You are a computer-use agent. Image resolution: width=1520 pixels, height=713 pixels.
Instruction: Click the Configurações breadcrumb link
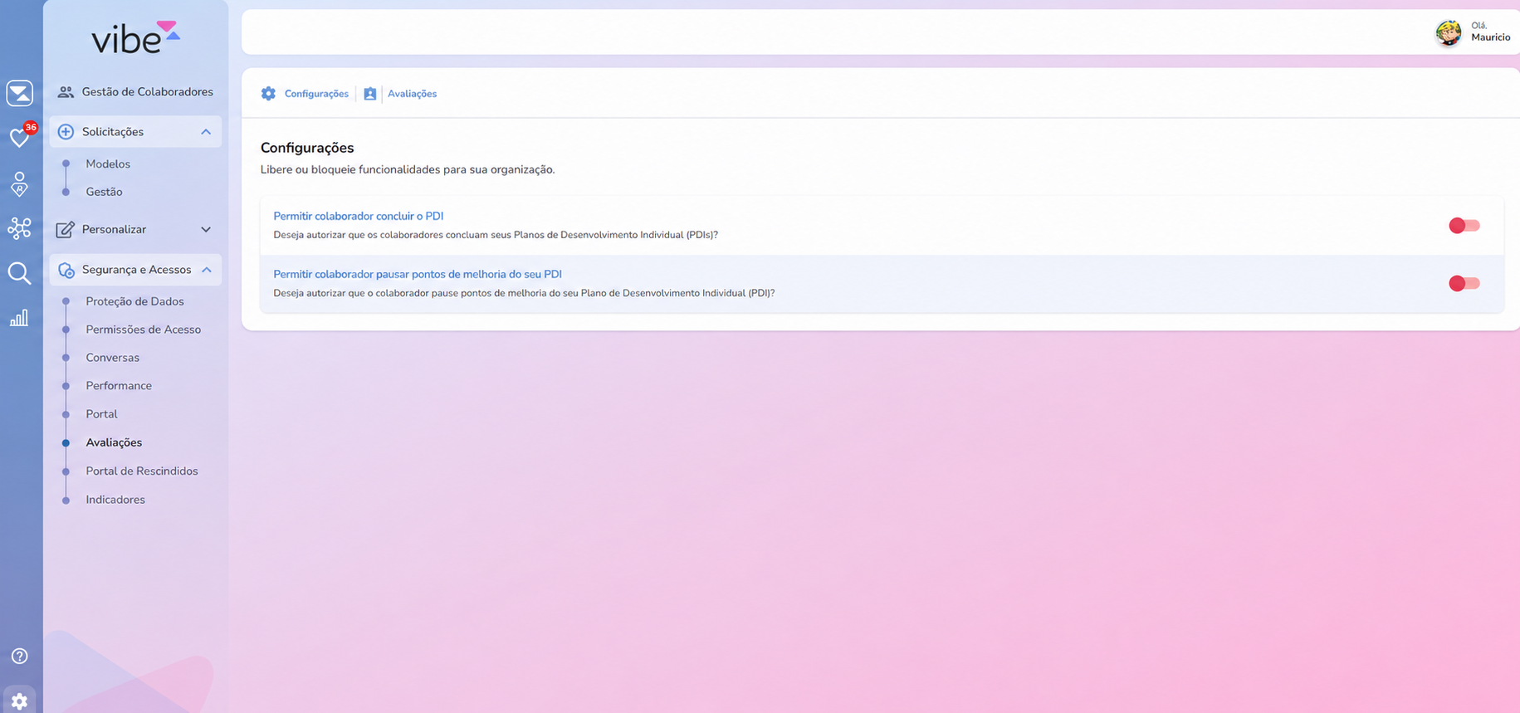point(316,94)
